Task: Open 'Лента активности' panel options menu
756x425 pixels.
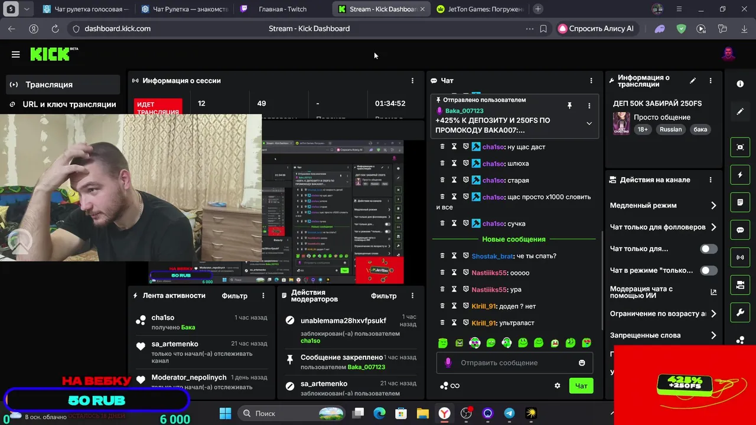Action: (x=263, y=296)
